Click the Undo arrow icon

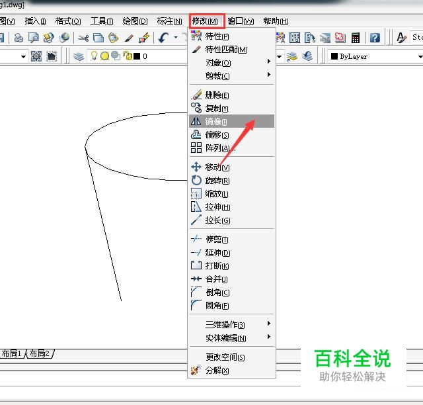point(163,38)
